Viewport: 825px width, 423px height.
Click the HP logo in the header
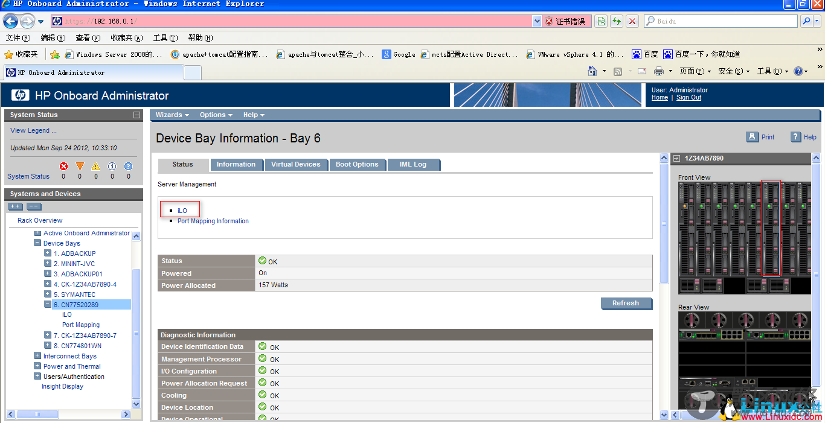(x=20, y=95)
